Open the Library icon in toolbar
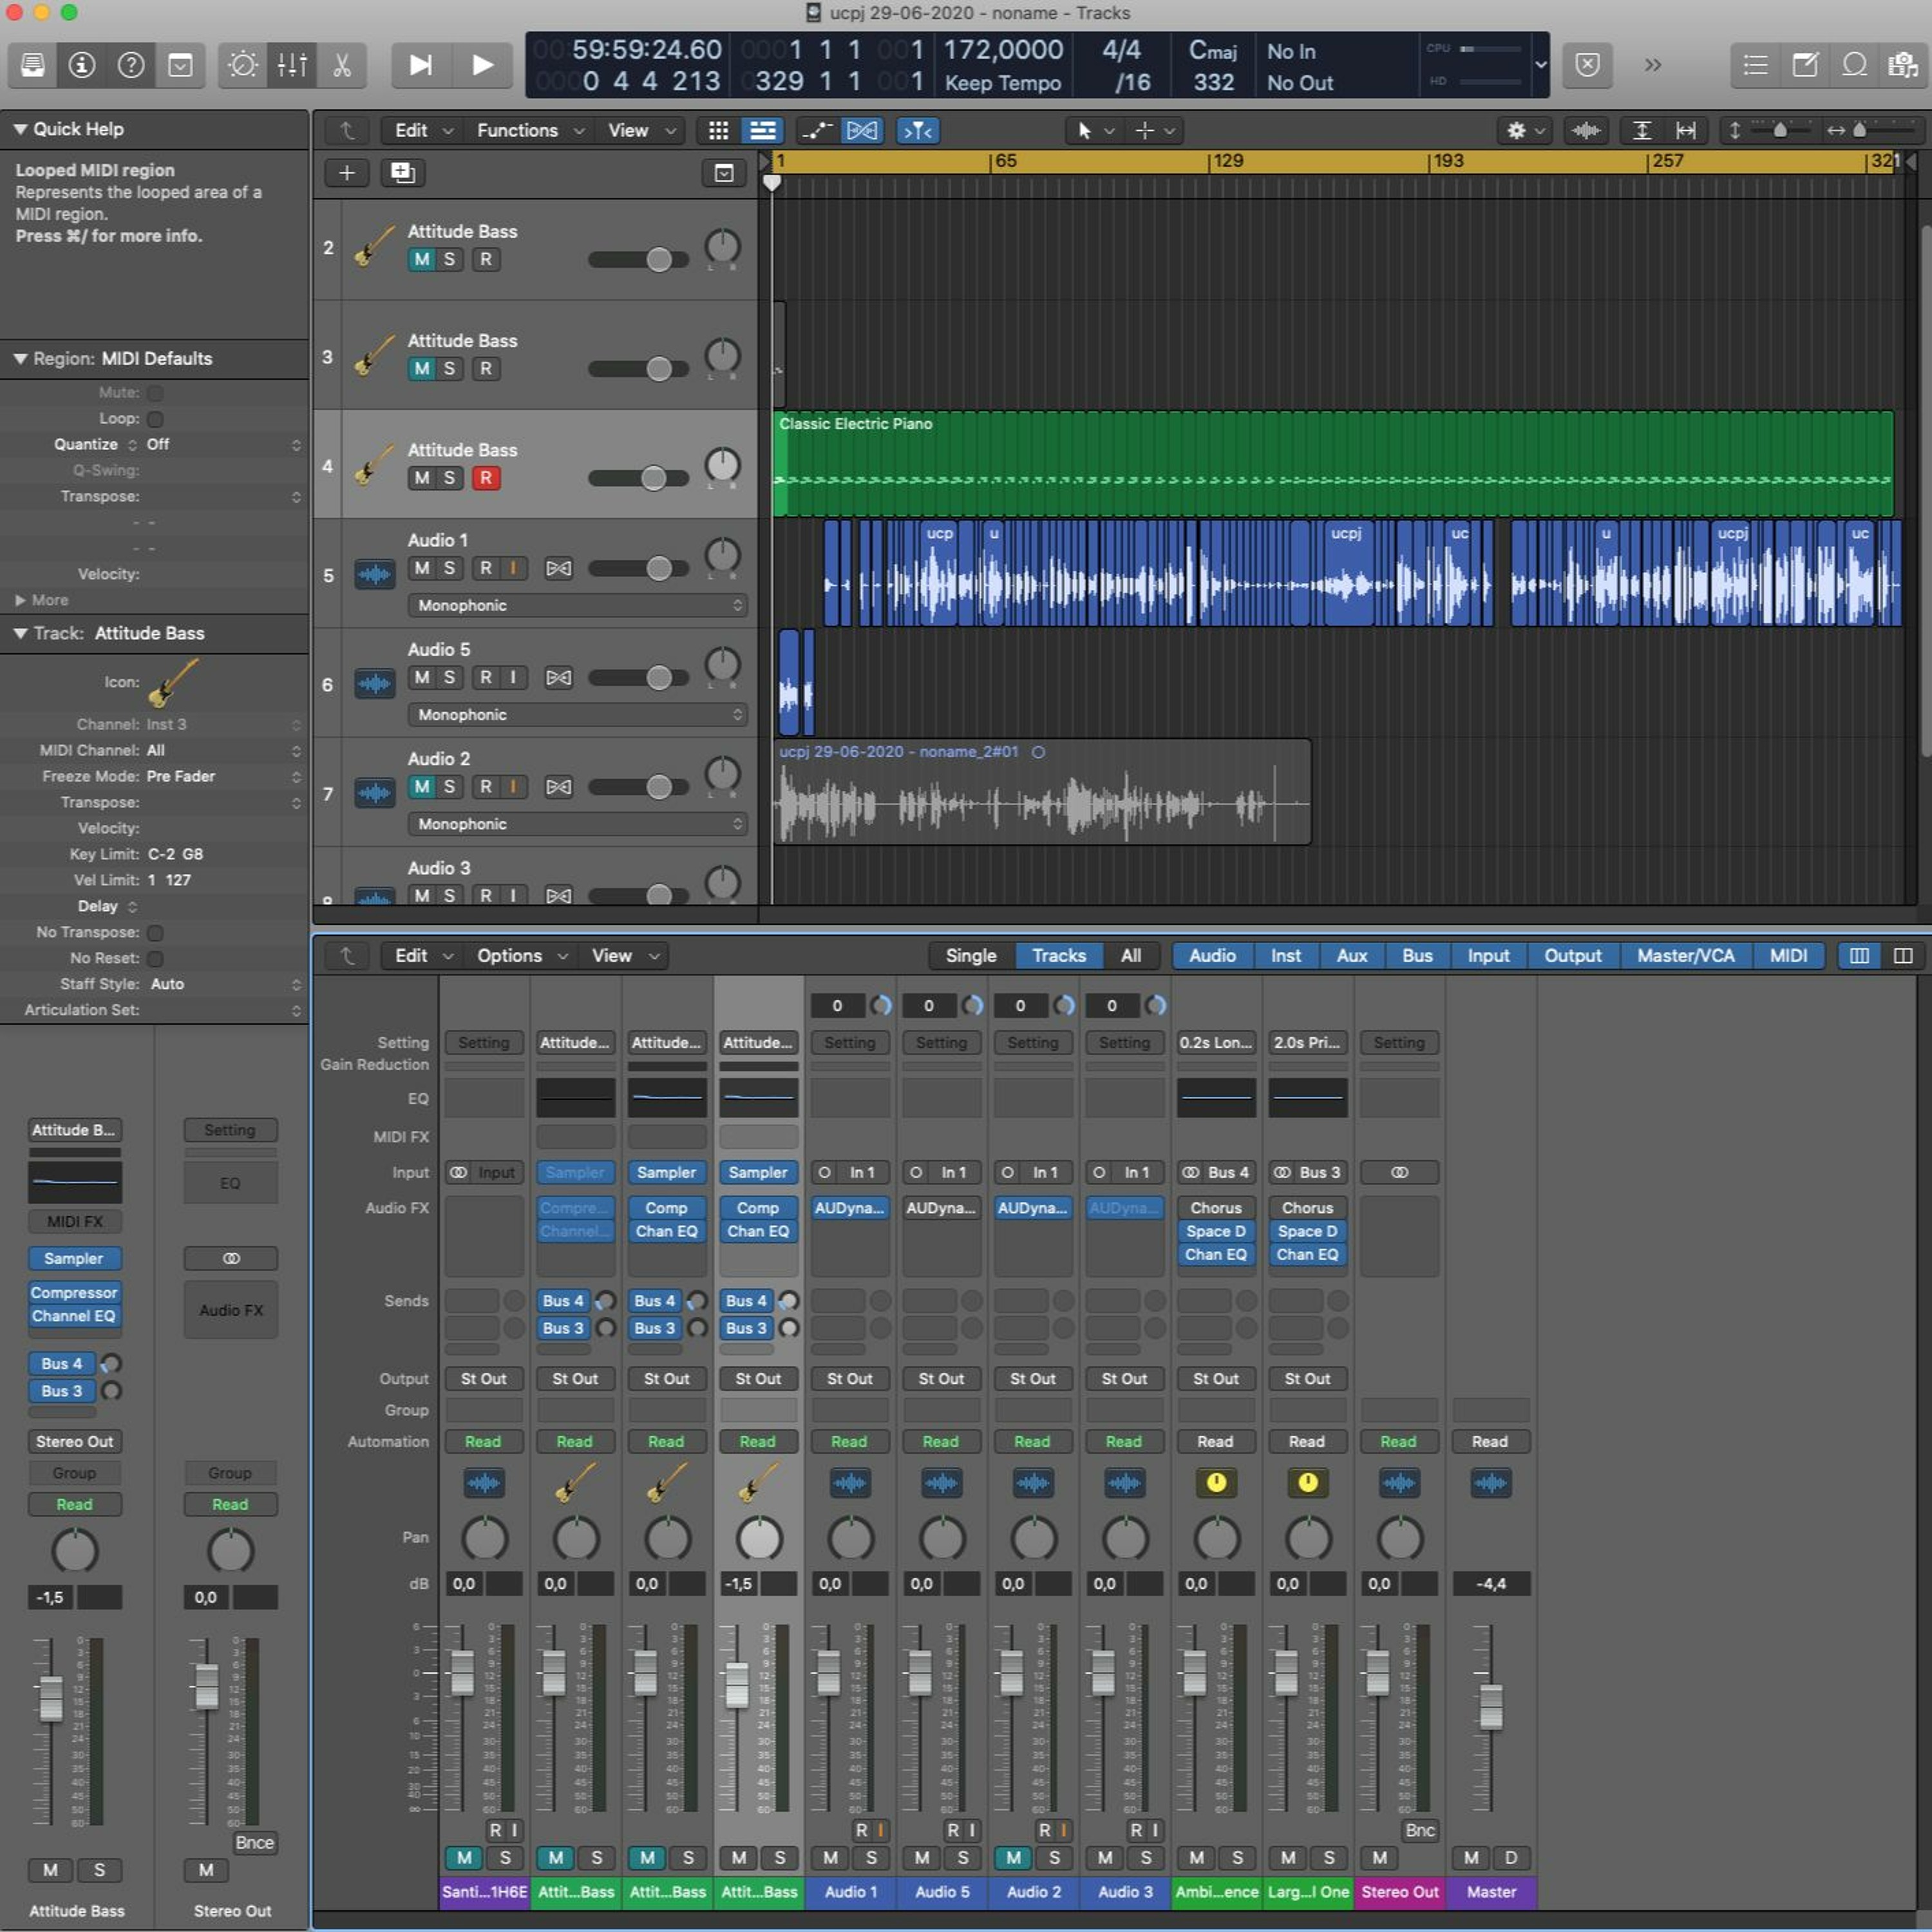The image size is (1932, 1932). tap(32, 66)
